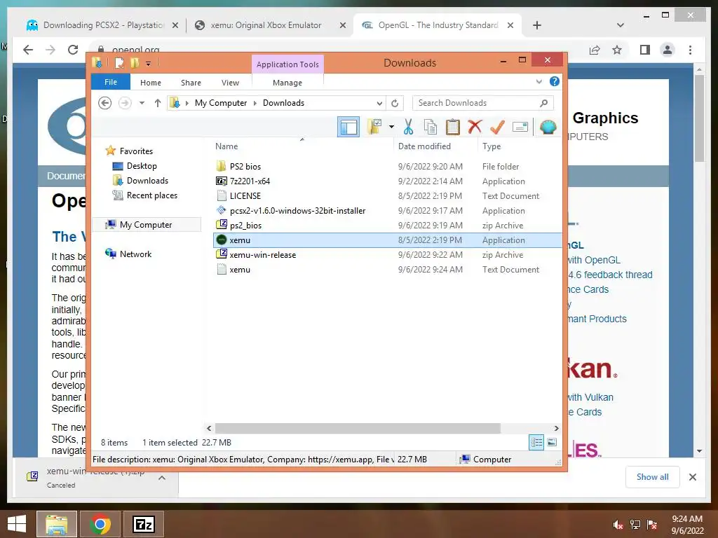This screenshot has width=718, height=538.
Task: Expand the folder options dropdown arrow
Action: tap(391, 127)
